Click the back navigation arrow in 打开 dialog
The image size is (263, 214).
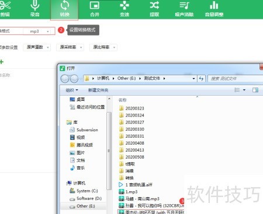click(65, 79)
